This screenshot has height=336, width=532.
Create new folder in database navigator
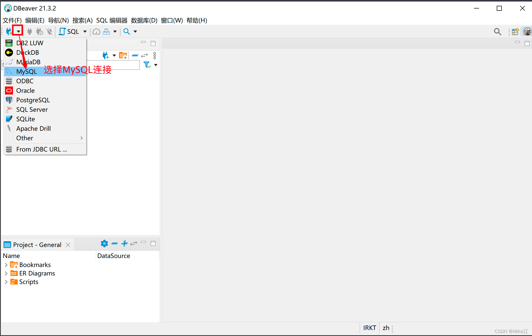[123, 55]
